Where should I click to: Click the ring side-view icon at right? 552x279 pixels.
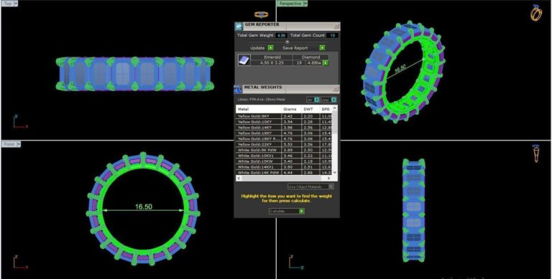pos(536,153)
